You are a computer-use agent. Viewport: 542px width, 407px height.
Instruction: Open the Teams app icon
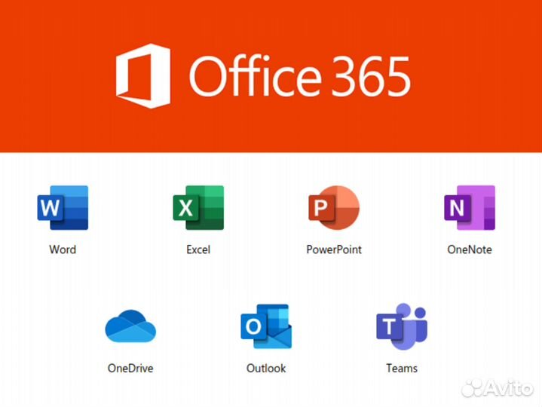click(402, 326)
